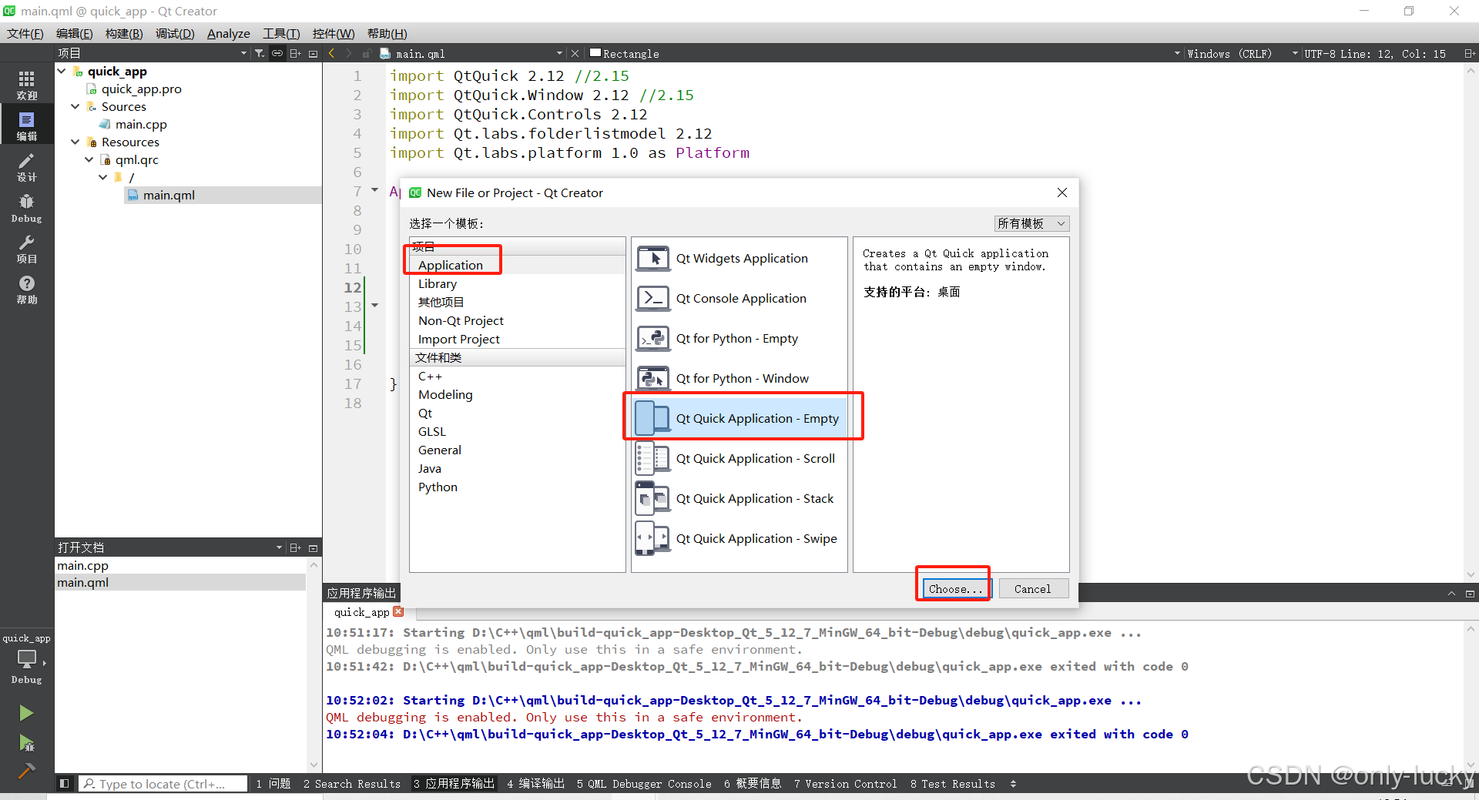Viewport: 1479px width, 800px height.
Task: Open the 2 Search Results pane
Action: pyautogui.click(x=352, y=783)
